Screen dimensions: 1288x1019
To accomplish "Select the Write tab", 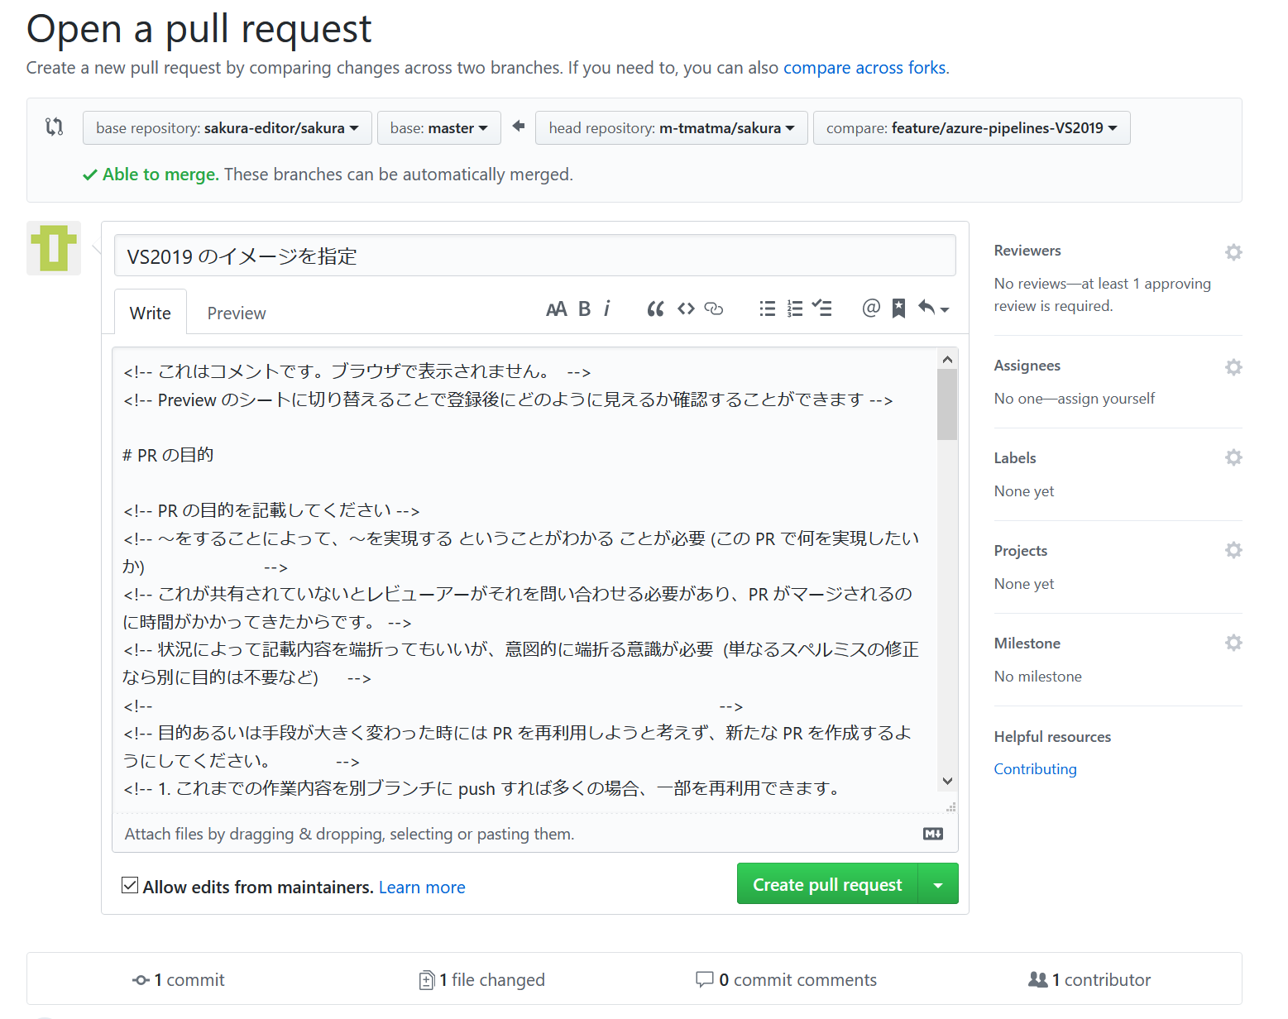I will click(150, 313).
